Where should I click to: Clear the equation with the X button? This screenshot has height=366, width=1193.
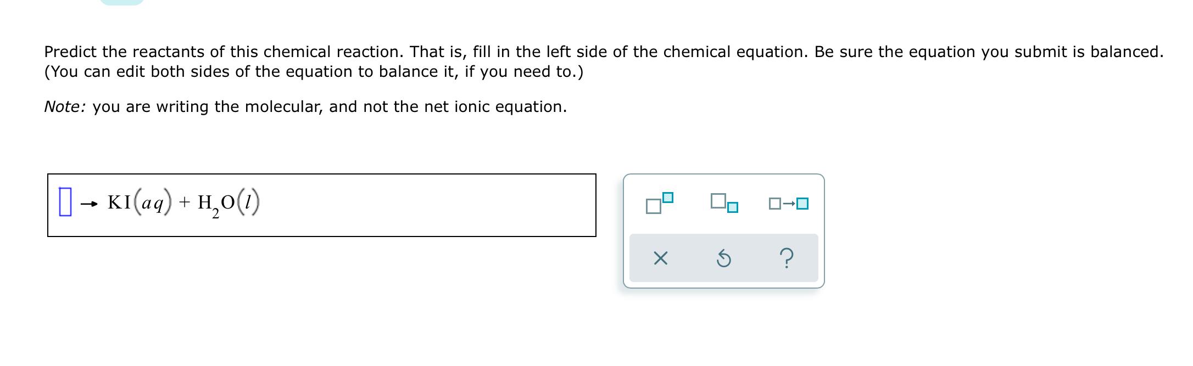pyautogui.click(x=660, y=258)
